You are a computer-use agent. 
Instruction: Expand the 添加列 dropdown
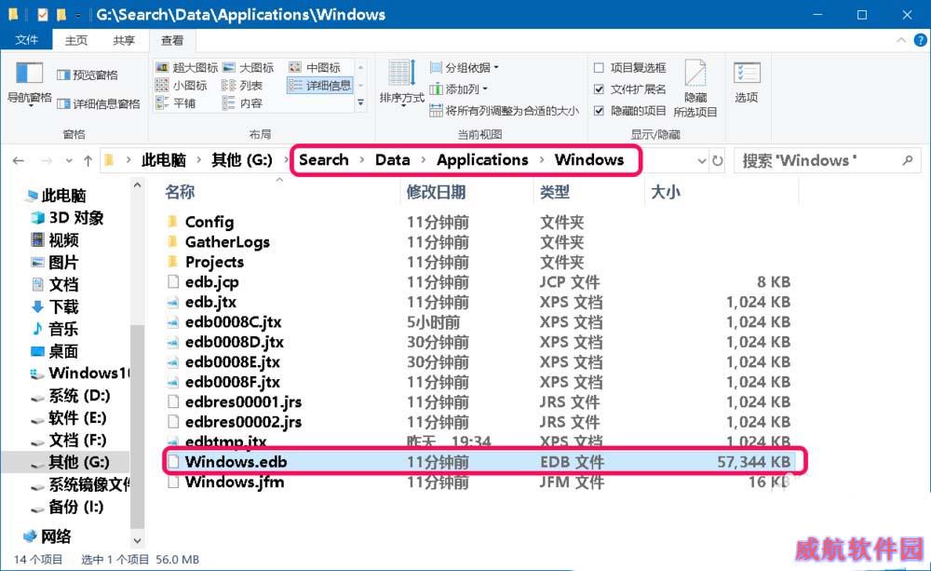(x=462, y=89)
